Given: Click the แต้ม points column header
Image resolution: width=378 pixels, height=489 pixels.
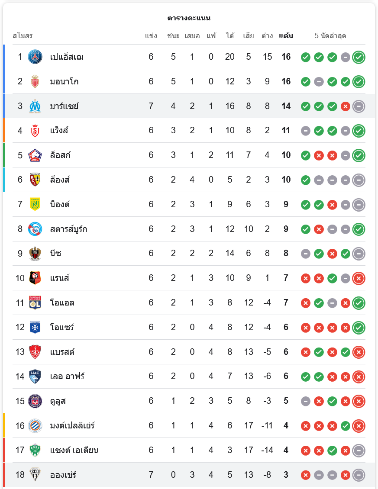Looking at the screenshot, I should click(x=286, y=36).
